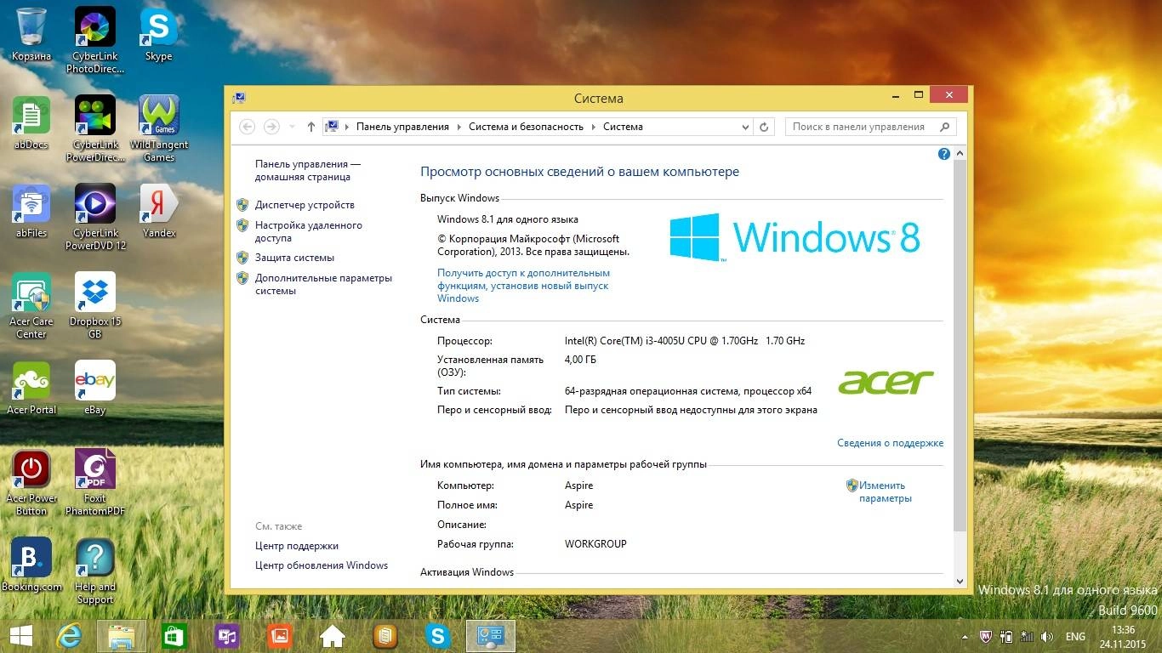Open the clock showing 13:36
Screen dimensions: 1162x653
pyautogui.click(x=1124, y=637)
